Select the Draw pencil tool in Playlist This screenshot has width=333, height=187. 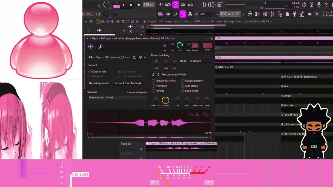click(98, 22)
